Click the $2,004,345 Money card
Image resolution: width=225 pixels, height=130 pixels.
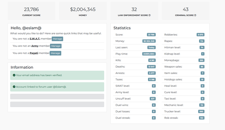(83, 11)
